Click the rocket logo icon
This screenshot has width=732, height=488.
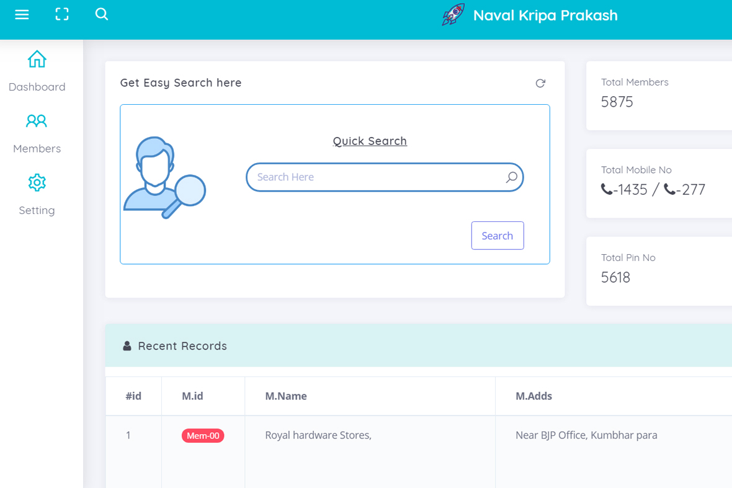(453, 15)
